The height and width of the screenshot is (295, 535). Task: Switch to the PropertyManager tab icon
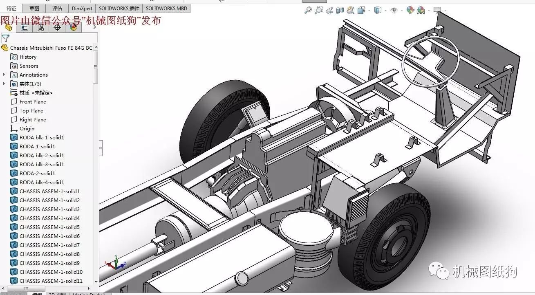pyautogui.click(x=25, y=27)
